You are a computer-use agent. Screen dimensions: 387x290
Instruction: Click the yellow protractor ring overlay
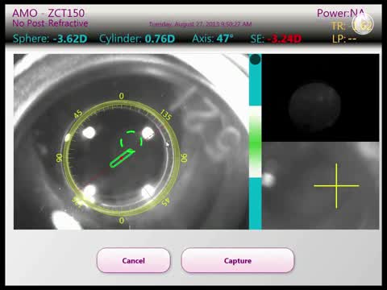tap(122, 158)
